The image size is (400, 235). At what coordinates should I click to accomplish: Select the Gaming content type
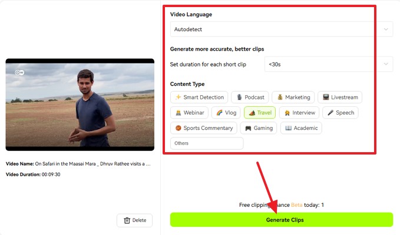[259, 128]
